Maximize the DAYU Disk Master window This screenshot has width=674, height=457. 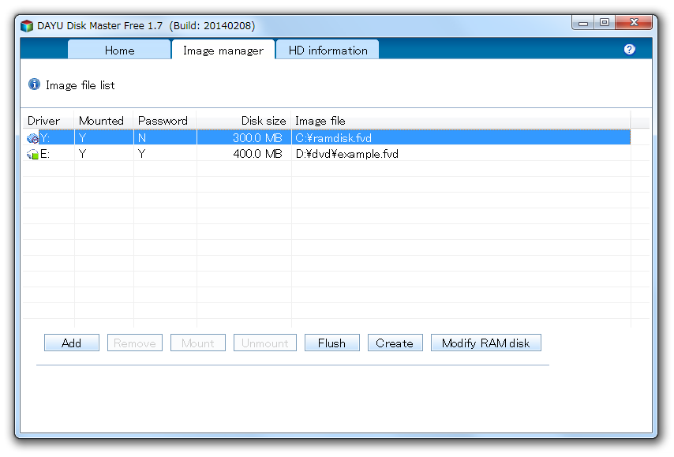click(x=605, y=22)
